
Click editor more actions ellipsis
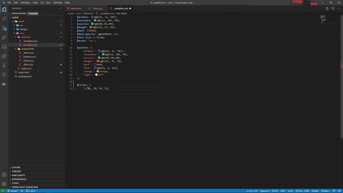pyautogui.click(x=339, y=9)
